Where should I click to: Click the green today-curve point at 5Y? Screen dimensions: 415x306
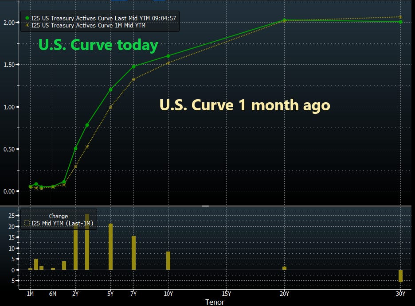click(x=111, y=89)
